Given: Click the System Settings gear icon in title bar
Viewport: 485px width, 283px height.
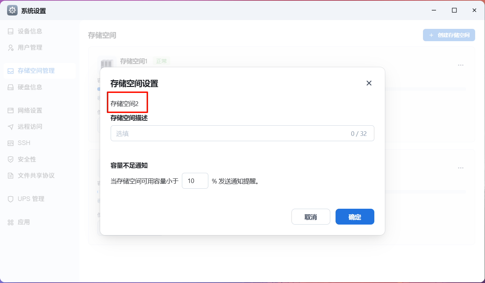Looking at the screenshot, I should (x=12, y=11).
